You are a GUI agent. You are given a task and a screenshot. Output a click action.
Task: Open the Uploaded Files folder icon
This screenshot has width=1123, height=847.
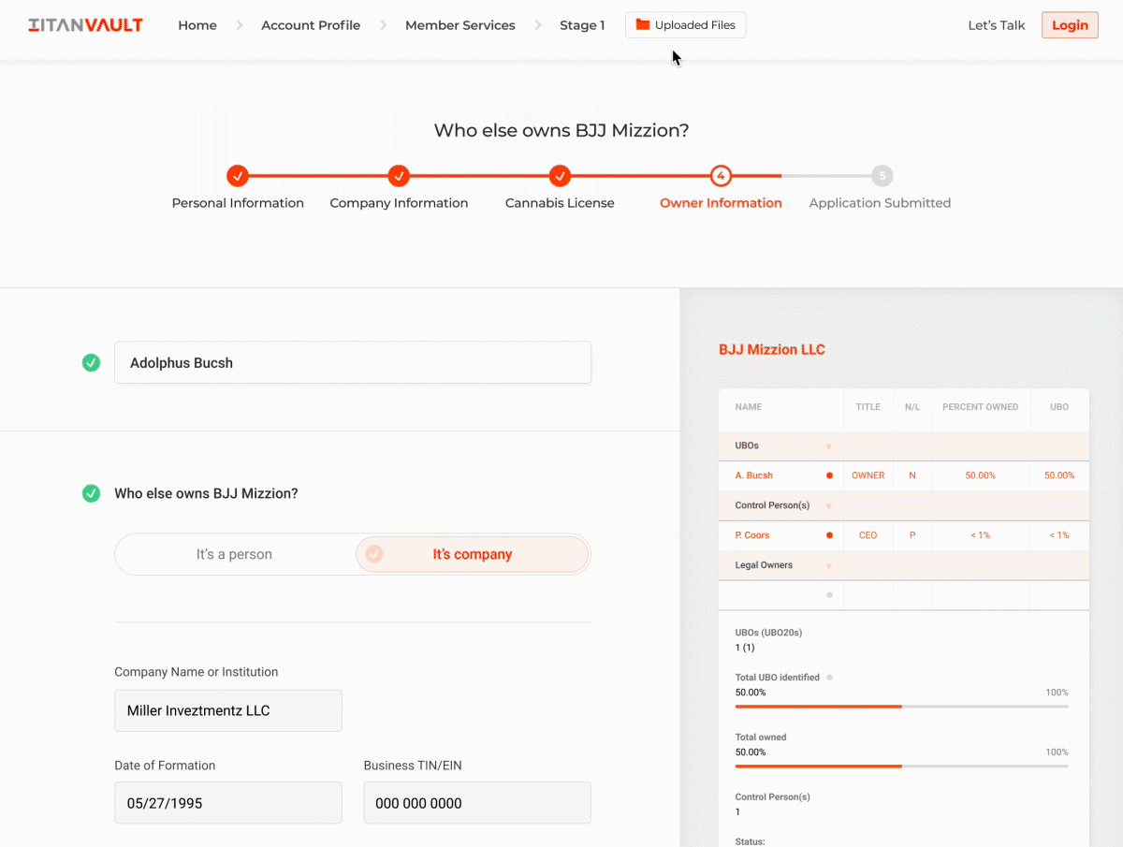click(x=643, y=25)
